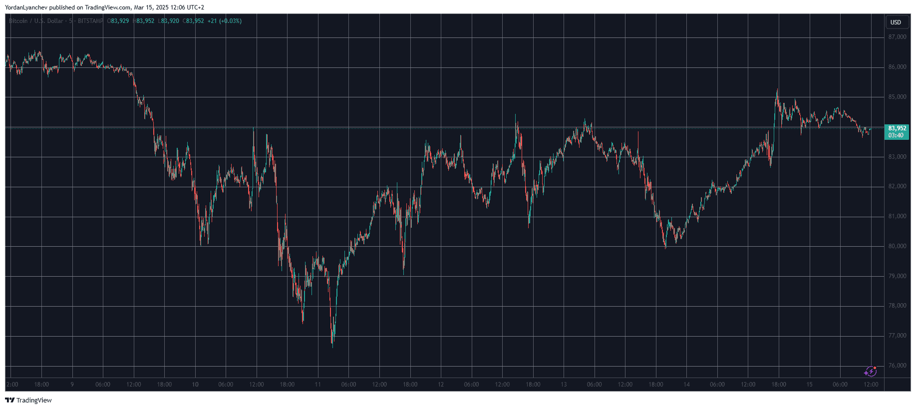Click the 82,000 price axis label
Screen dimensions: 916x409
tap(897, 186)
